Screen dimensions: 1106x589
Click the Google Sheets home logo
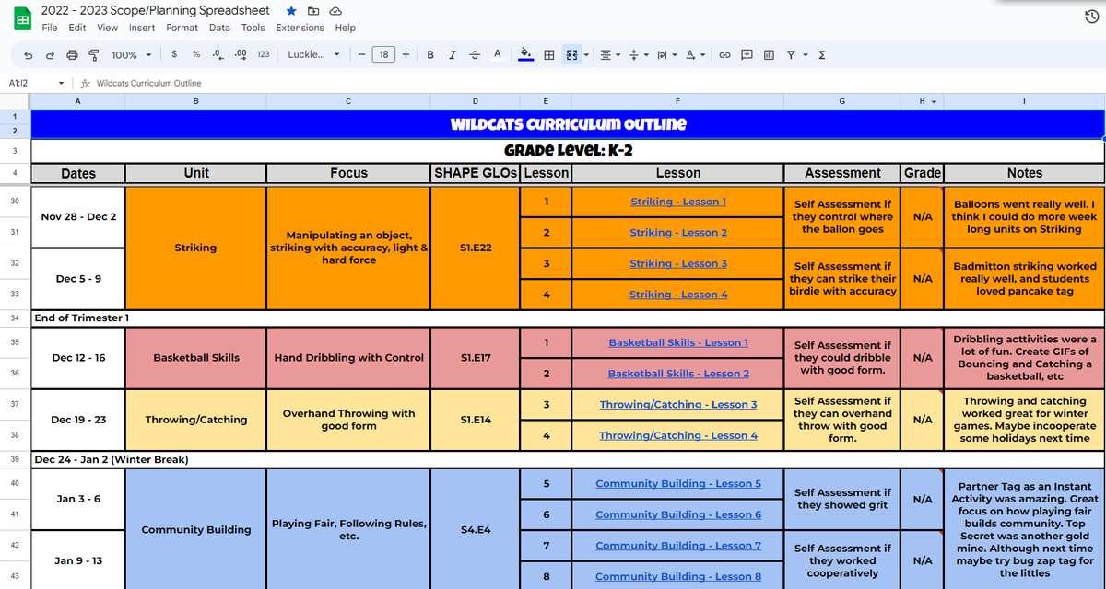click(x=22, y=18)
